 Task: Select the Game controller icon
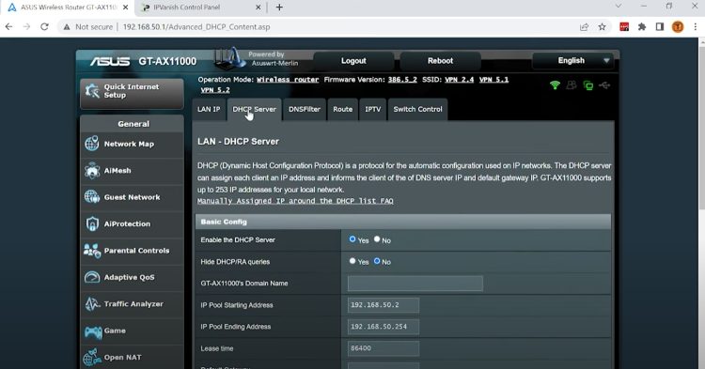[93, 331]
